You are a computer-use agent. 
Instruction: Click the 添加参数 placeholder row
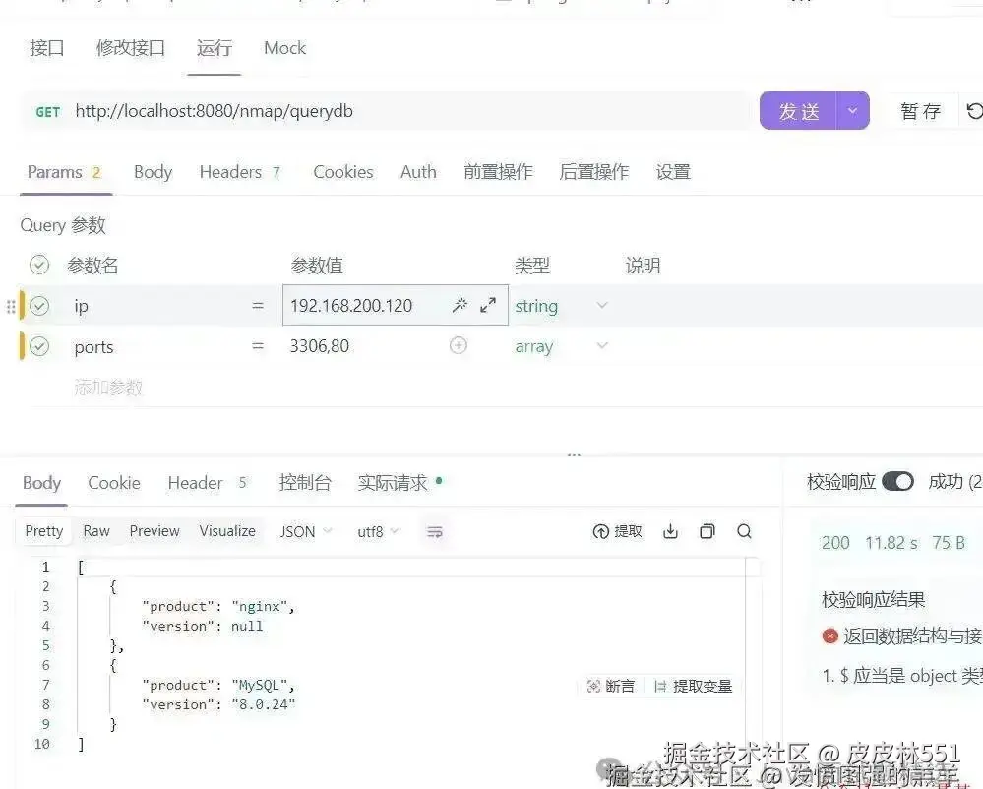coord(108,387)
